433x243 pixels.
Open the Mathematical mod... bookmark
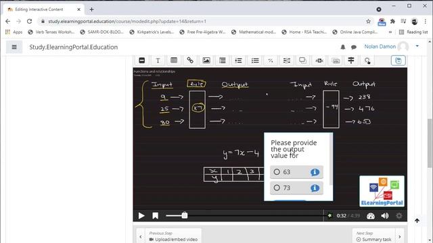pyautogui.click(x=254, y=32)
